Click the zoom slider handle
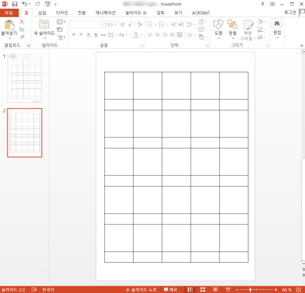 pyautogui.click(x=250, y=290)
